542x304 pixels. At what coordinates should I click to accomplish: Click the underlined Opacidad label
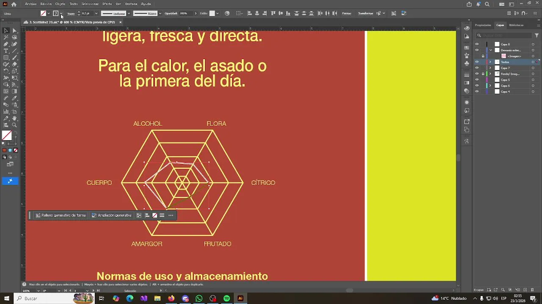(x=171, y=14)
